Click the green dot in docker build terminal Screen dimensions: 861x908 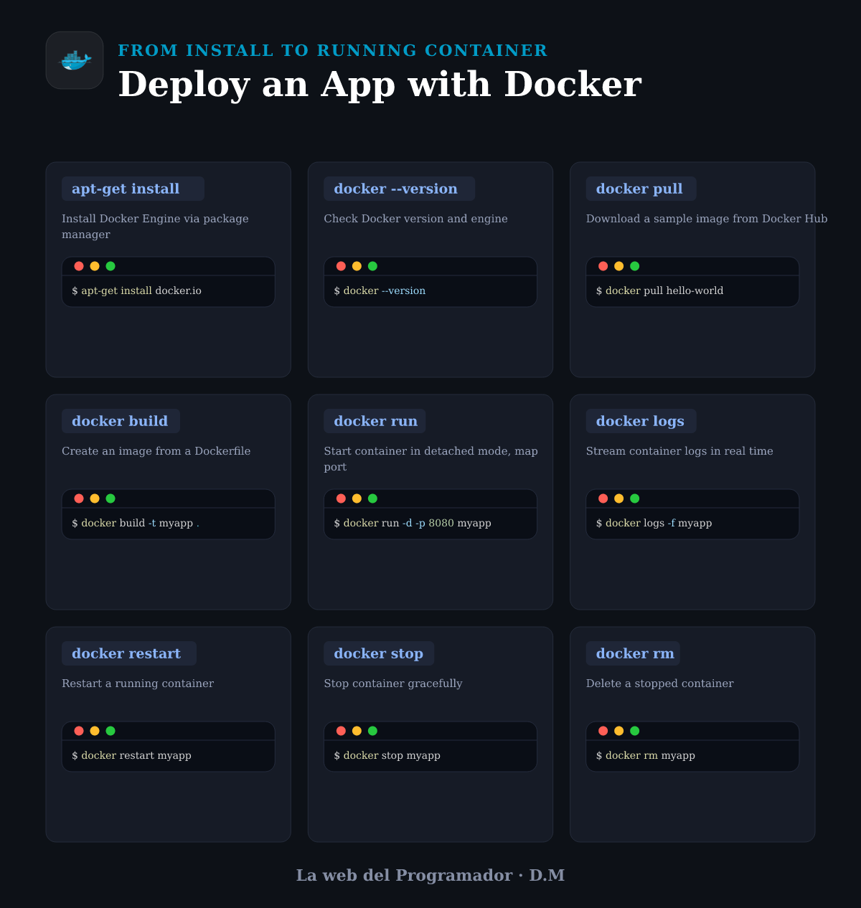pos(110,498)
